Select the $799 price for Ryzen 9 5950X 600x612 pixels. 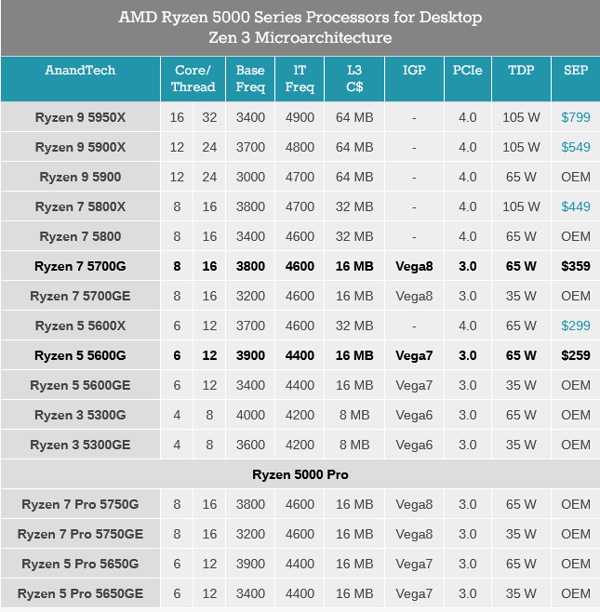tap(576, 117)
